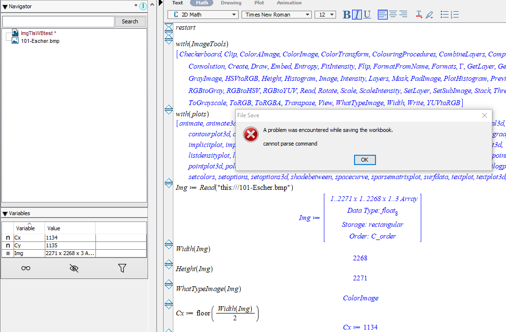The width and height of the screenshot is (506, 332).
Task: Select ImgTlsWBtest in the Navigator tree
Action: coord(38,33)
